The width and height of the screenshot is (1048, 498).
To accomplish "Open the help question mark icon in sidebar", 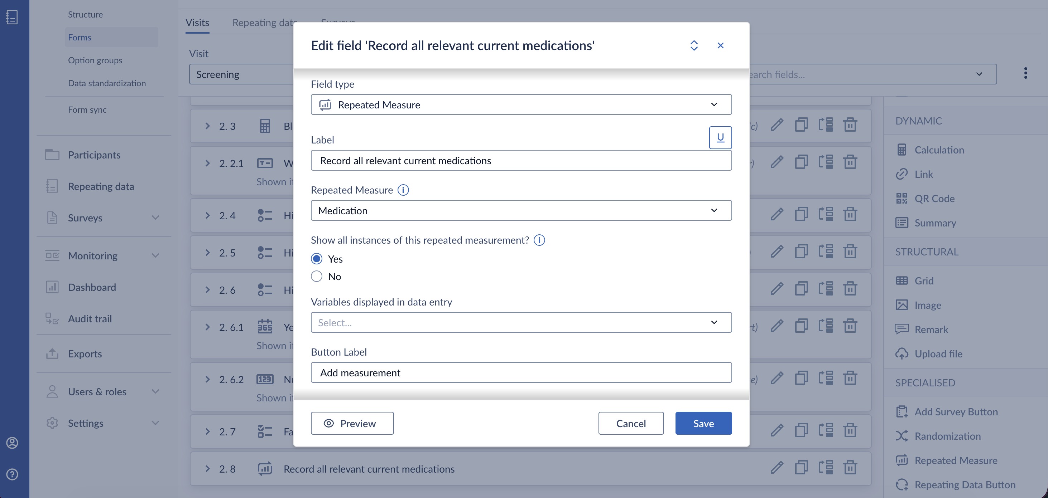I will (x=12, y=474).
